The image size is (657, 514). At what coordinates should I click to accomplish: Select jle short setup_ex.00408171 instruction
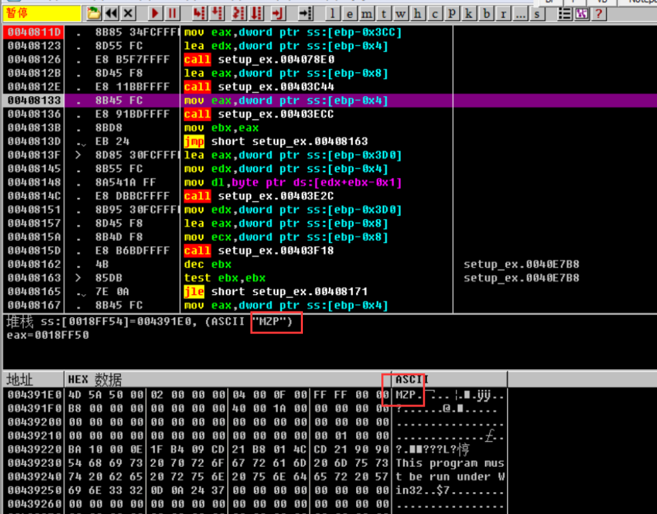point(276,292)
